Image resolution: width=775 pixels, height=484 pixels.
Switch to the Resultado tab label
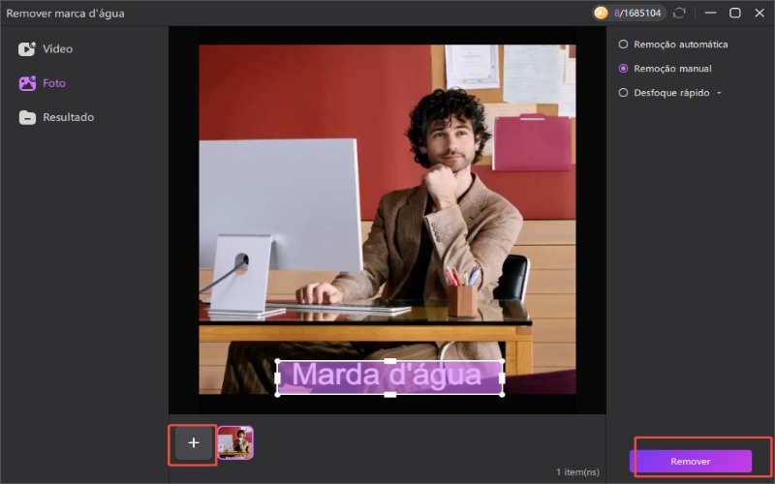pos(68,117)
